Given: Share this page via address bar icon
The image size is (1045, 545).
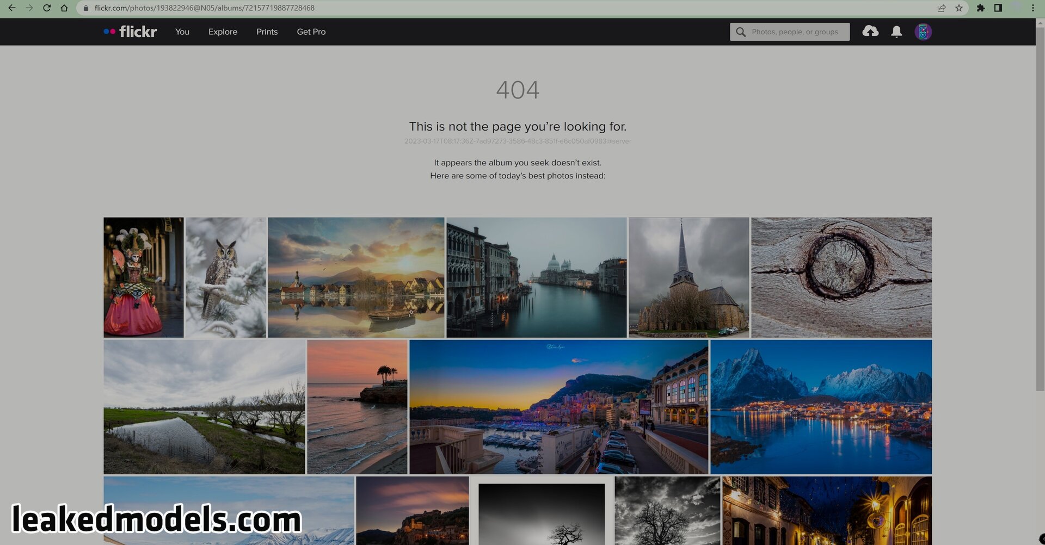Looking at the screenshot, I should click(941, 8).
